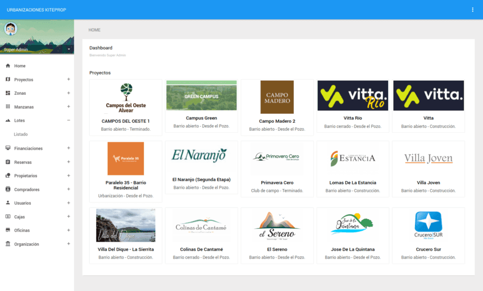Select Organización label in sidebar
The height and width of the screenshot is (291, 483).
pos(26,244)
